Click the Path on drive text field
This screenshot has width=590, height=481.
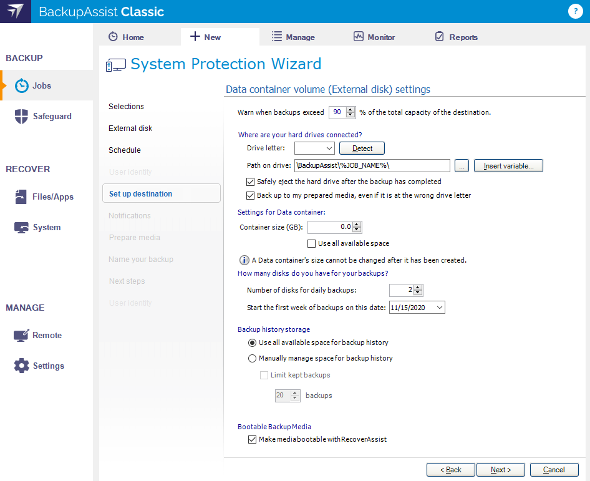coord(372,165)
